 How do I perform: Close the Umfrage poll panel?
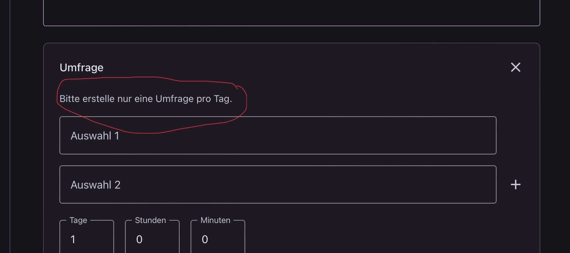click(515, 67)
